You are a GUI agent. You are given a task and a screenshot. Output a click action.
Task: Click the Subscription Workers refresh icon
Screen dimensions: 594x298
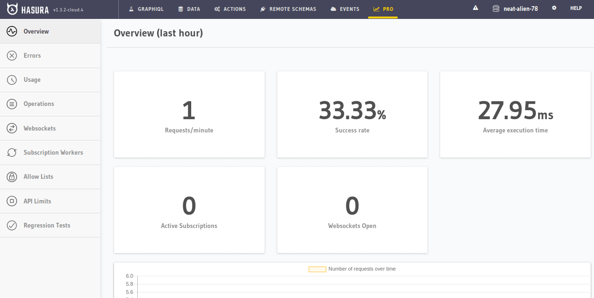tap(12, 153)
